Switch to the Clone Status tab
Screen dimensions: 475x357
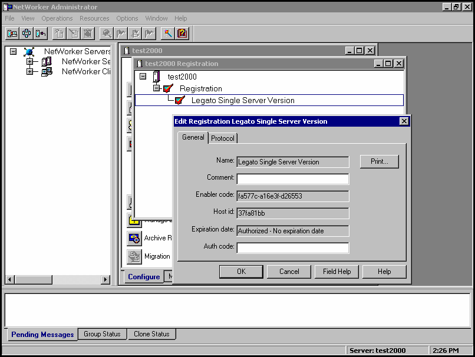(x=151, y=334)
